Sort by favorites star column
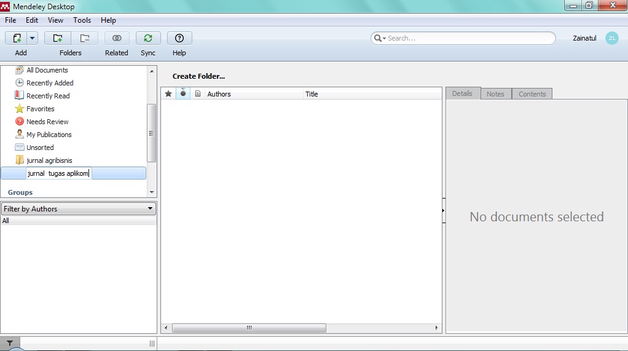 click(168, 94)
